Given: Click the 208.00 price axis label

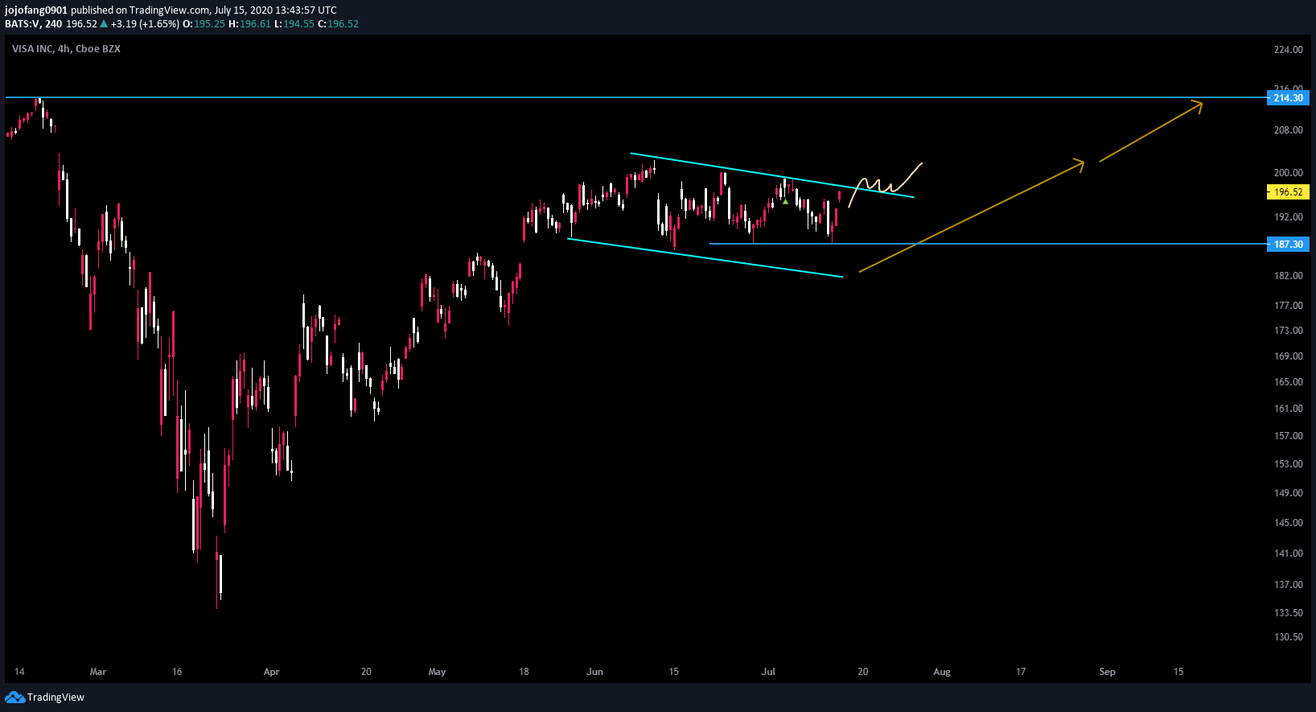Looking at the screenshot, I should click(x=1288, y=130).
